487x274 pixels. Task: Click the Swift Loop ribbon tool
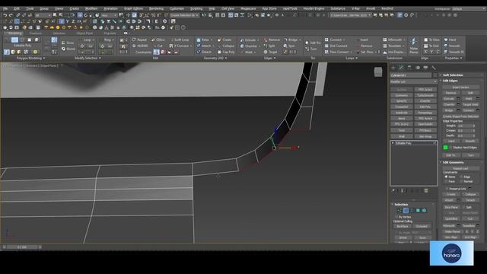coord(180,40)
